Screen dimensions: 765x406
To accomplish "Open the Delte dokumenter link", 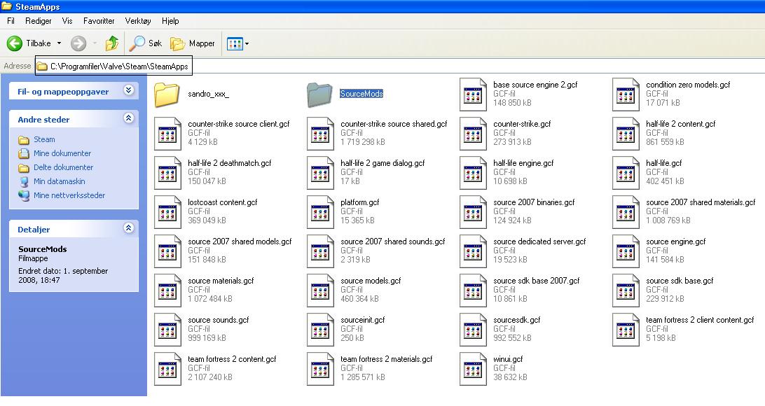I will click(64, 167).
